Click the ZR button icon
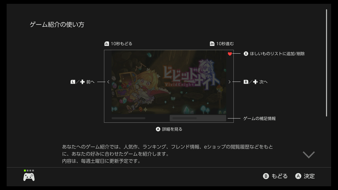 click(x=212, y=44)
